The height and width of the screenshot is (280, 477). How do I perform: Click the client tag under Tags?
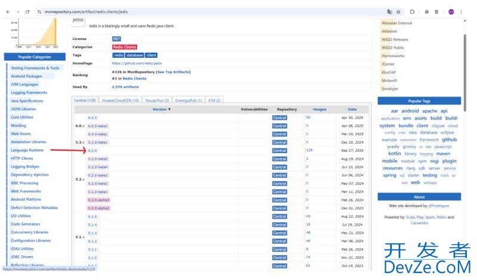[151, 55]
